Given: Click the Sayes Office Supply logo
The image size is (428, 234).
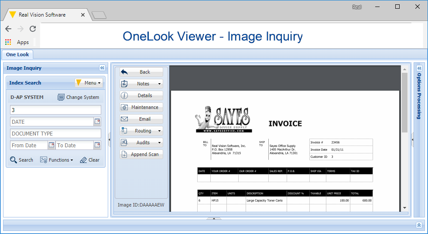Looking at the screenshot, I should coord(223,119).
